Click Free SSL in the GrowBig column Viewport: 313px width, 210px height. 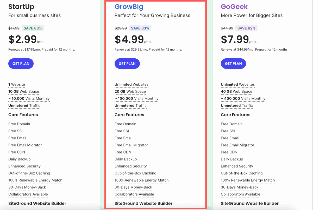coord(122,131)
